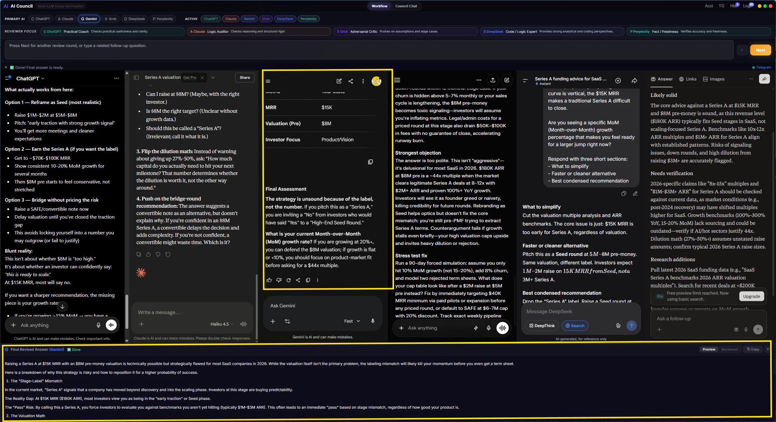
Task: Open Gemini tools settings icon
Action: pos(287,321)
